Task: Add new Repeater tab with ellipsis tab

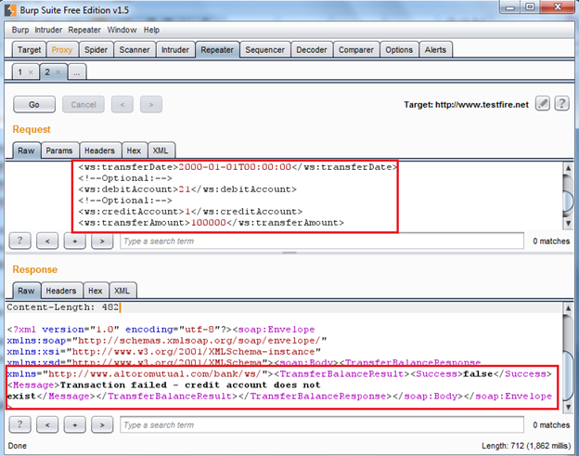Action: [x=77, y=72]
